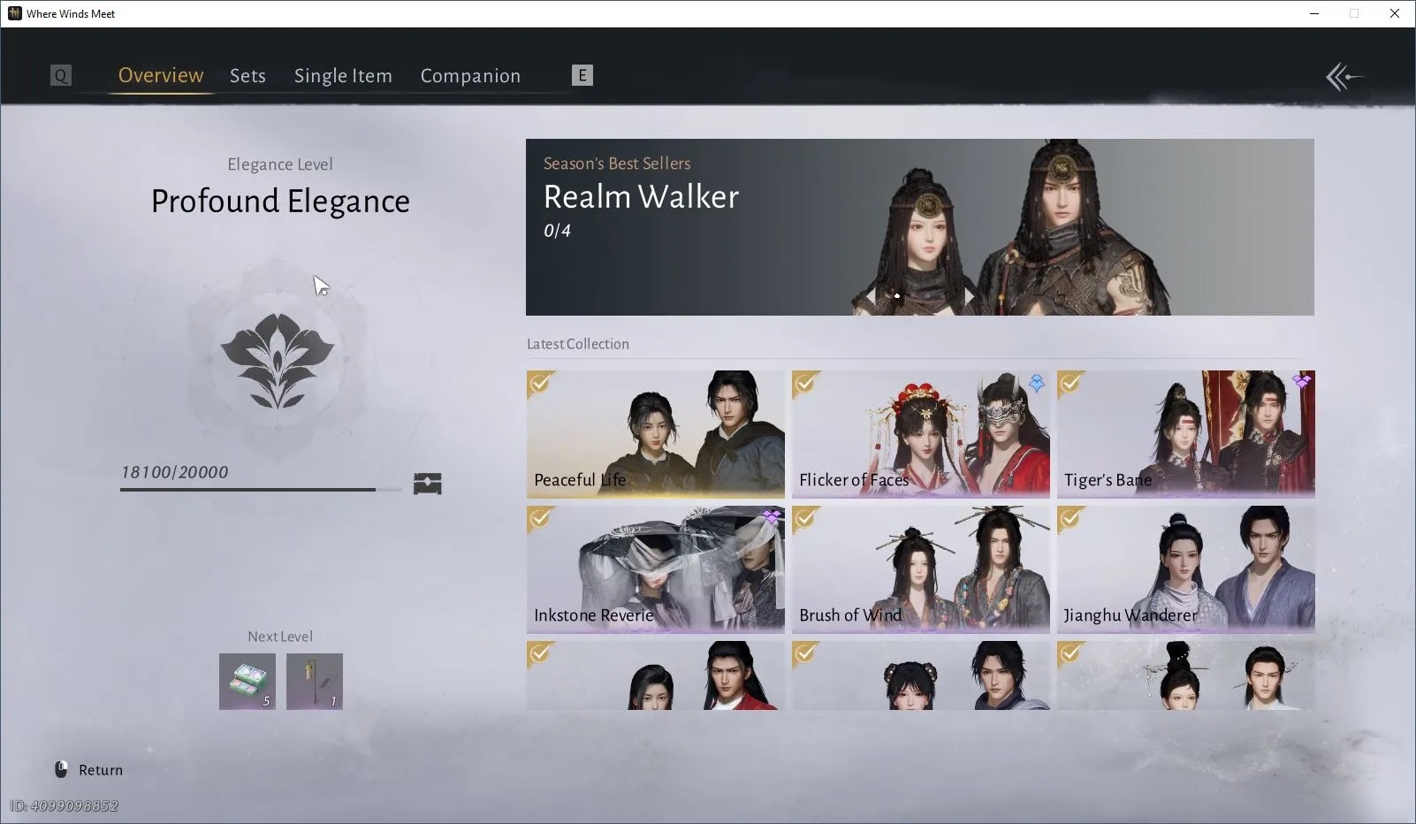Click the mouse icon beside Return

(x=61, y=769)
